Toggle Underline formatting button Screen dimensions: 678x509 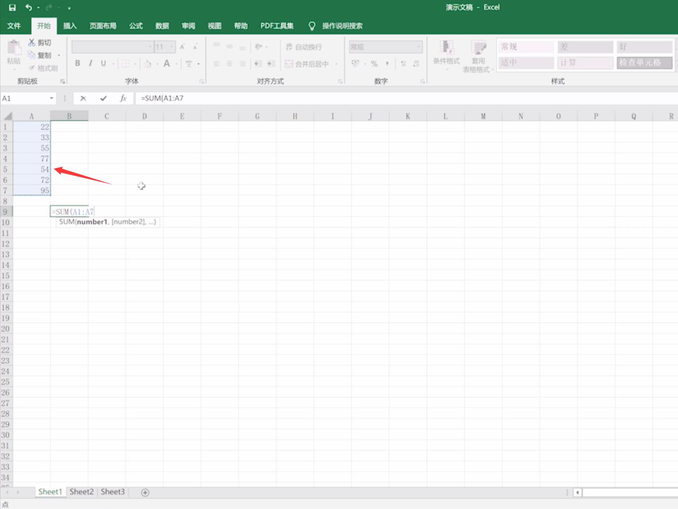point(103,63)
